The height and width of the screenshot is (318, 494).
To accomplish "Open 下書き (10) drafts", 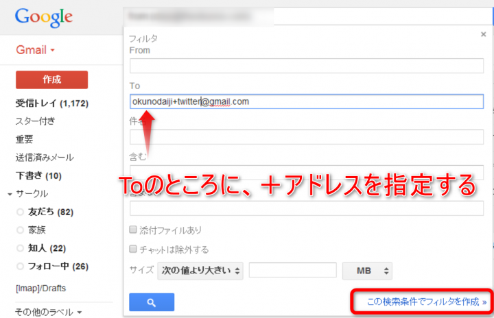I will [38, 175].
